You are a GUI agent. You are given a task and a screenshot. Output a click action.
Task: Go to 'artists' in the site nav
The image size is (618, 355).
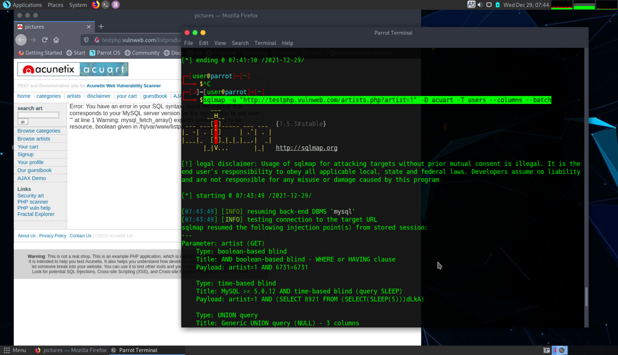tap(74, 96)
